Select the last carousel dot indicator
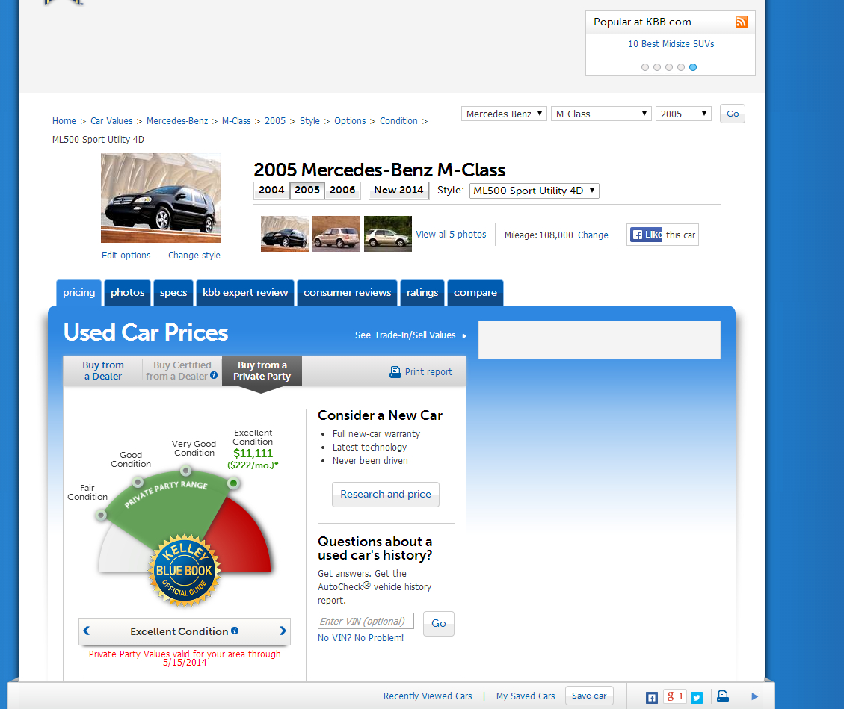Viewport: 844px width, 709px height. [x=693, y=67]
